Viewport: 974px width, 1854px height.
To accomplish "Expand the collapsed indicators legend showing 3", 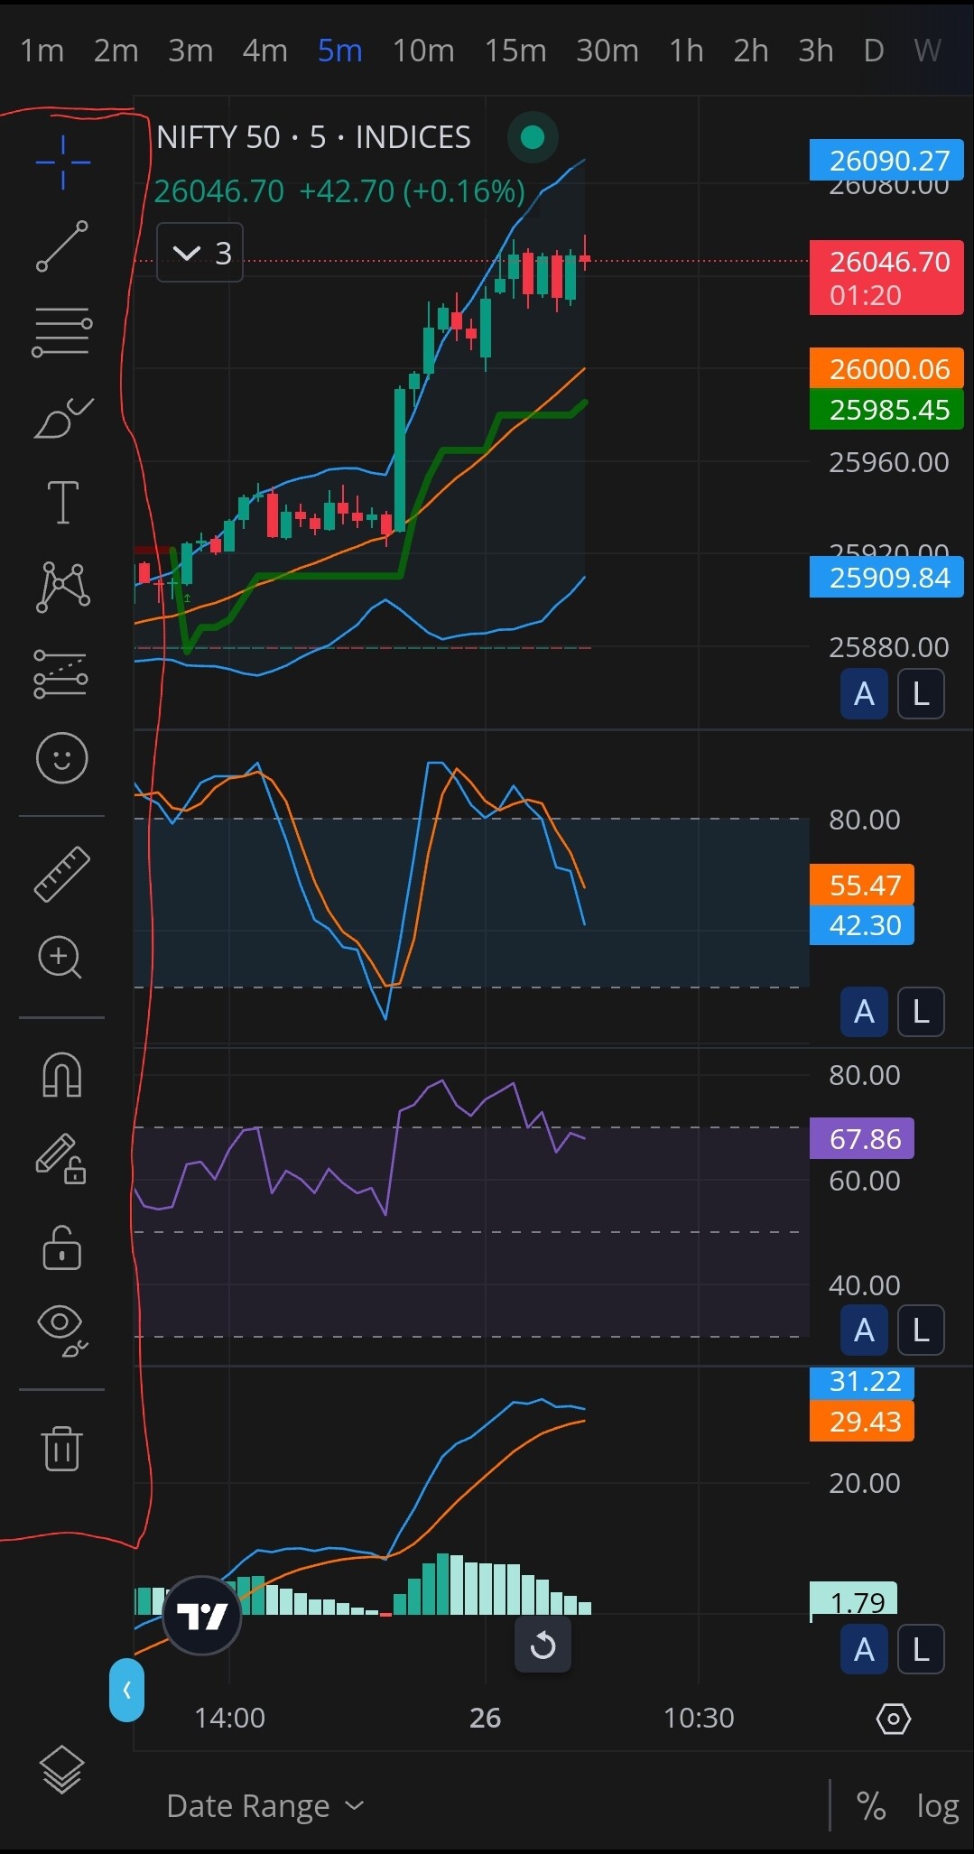I will (x=199, y=253).
